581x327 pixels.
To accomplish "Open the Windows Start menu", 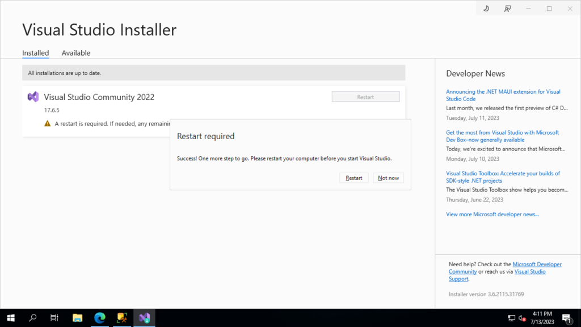I will pyautogui.click(x=11, y=318).
